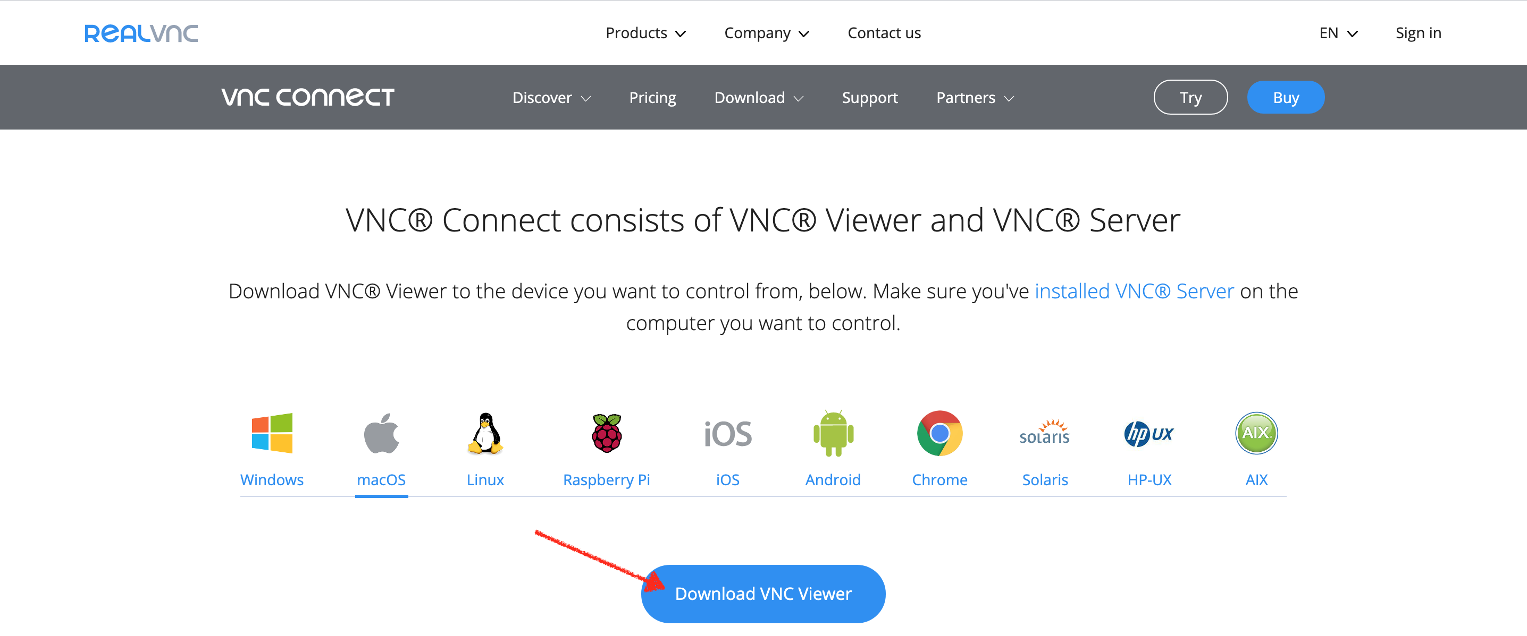Pick the Linux penguin icon

point(485,433)
